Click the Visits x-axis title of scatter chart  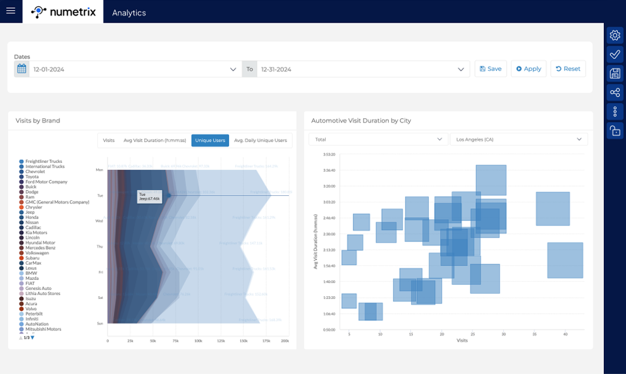coord(462,341)
